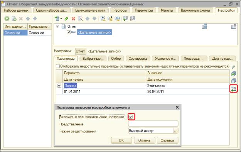This screenshot has width=241, height=152.
Task: Click the load settings icon in toolbar
Action: (x=103, y=19)
